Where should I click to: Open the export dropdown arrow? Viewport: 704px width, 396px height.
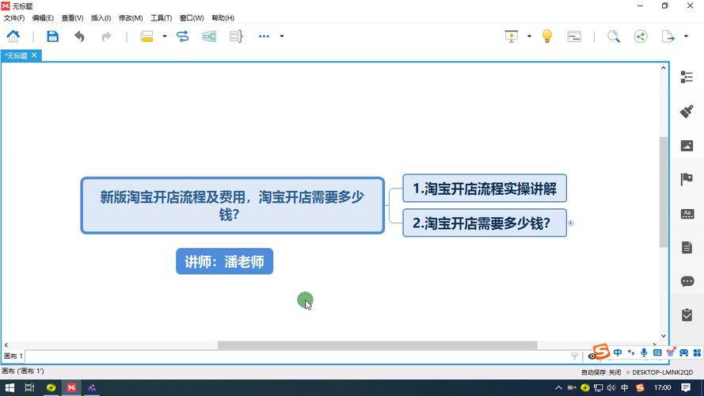click(x=686, y=36)
